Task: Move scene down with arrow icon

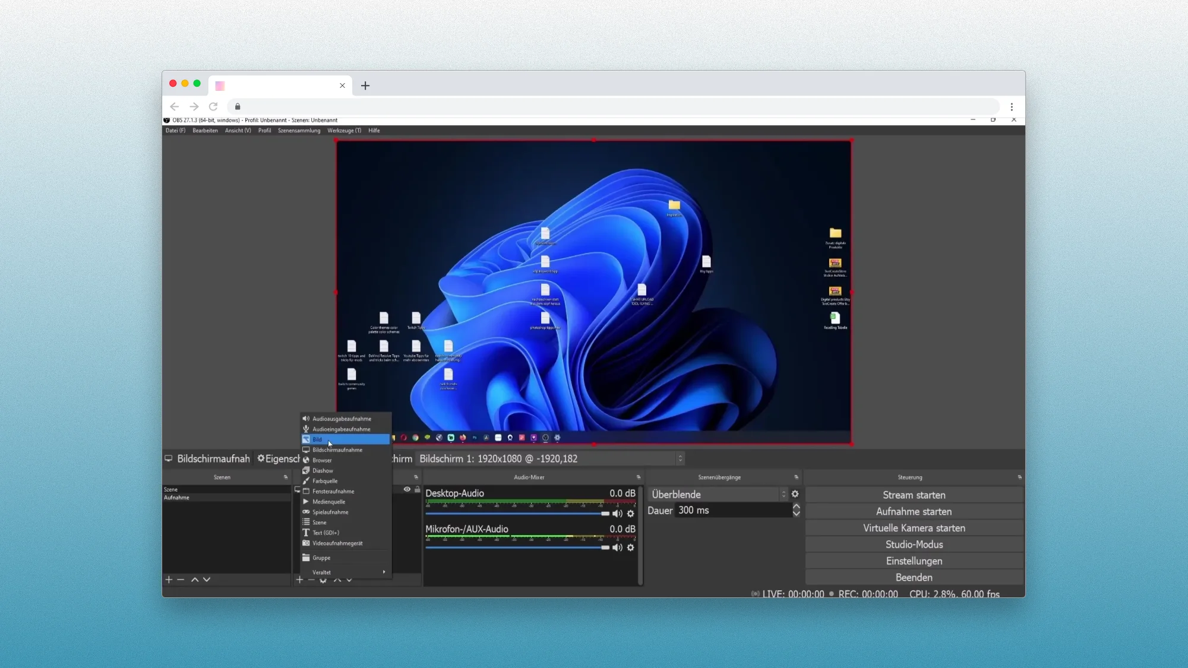Action: point(207,580)
